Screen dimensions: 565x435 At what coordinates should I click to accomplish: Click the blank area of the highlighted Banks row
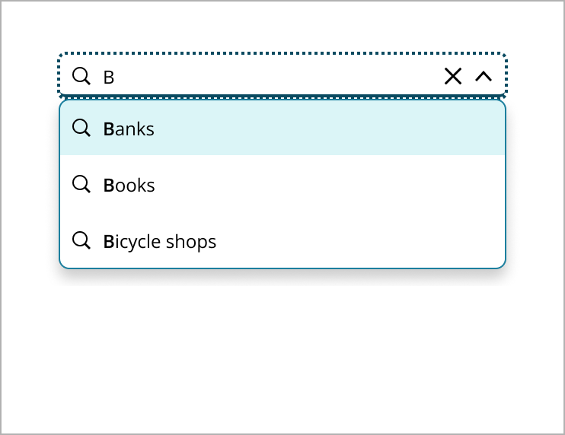pyautogui.click(x=343, y=129)
